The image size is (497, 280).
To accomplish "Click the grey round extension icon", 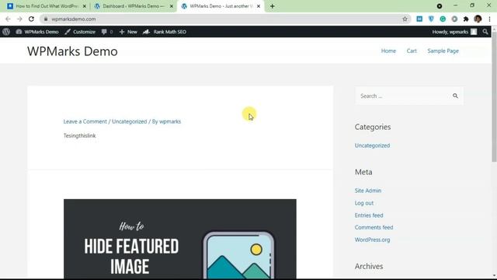I will click(x=454, y=19).
